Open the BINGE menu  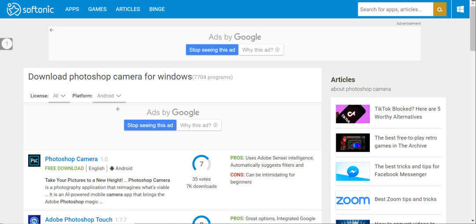[x=157, y=9]
